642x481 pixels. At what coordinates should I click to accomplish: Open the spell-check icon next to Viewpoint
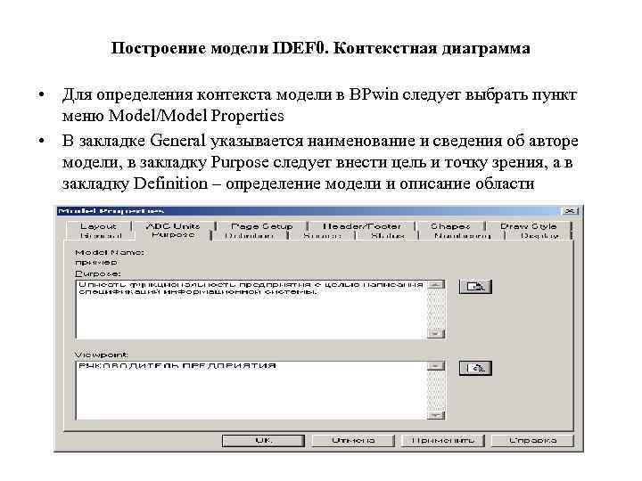[x=475, y=368]
